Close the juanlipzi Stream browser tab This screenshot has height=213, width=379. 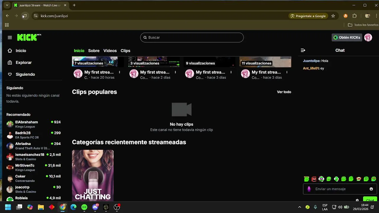click(65, 5)
